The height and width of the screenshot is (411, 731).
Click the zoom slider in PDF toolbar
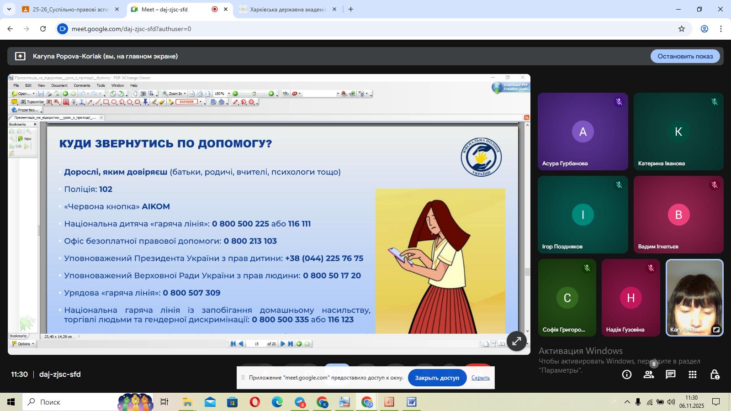point(254,94)
